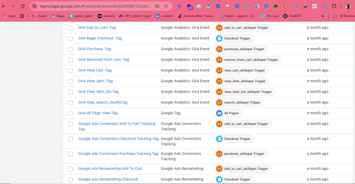
Task: Check the Google Ads Conversion Chackout Tracking row
Action: pyautogui.click(x=70, y=139)
